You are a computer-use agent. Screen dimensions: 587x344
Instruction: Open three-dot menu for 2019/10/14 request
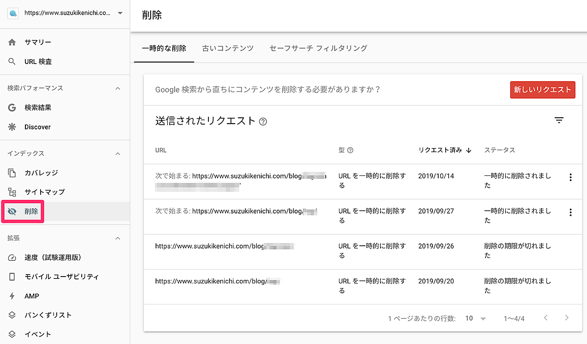(x=570, y=177)
